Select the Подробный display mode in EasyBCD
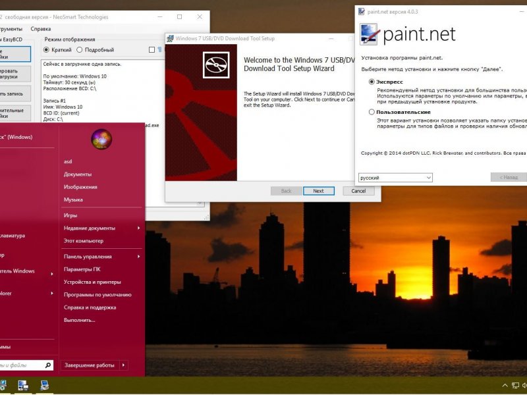This screenshot has width=527, height=395. pyautogui.click(x=96, y=50)
